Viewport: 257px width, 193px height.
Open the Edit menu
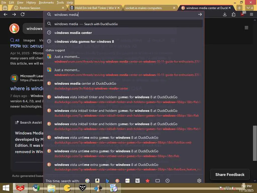point(12,3)
